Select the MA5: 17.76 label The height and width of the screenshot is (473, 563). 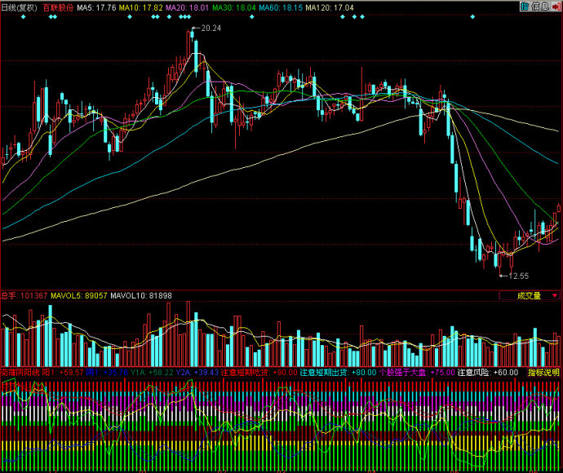coord(96,7)
